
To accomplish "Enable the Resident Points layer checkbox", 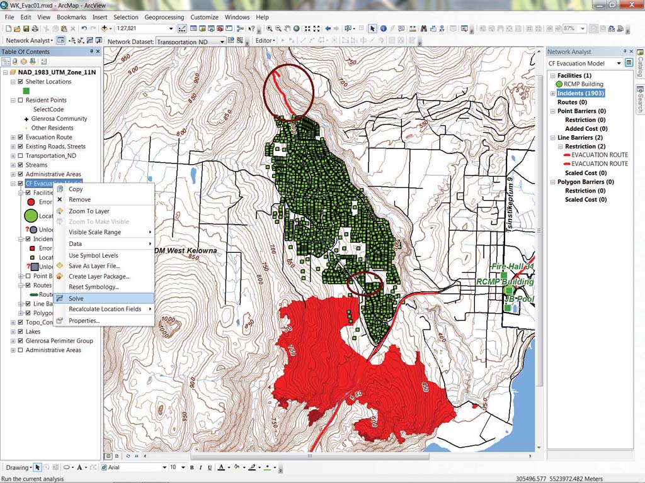I will (x=21, y=100).
